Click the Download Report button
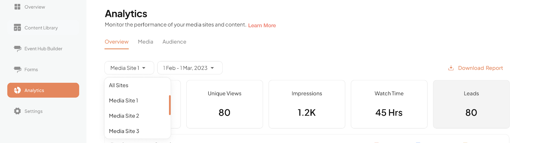The width and height of the screenshot is (539, 143). click(475, 68)
